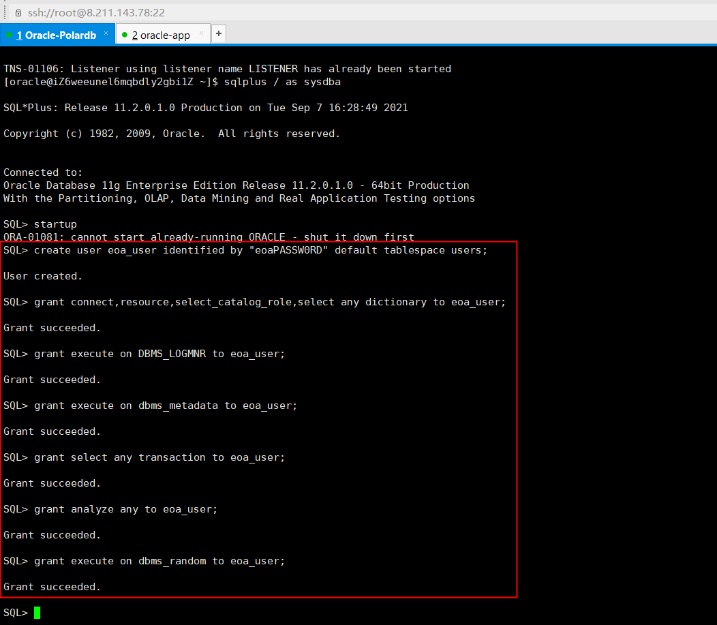Screen dimensions: 717x625
Task: Click the 'User created.' output line
Action: [x=43, y=276]
